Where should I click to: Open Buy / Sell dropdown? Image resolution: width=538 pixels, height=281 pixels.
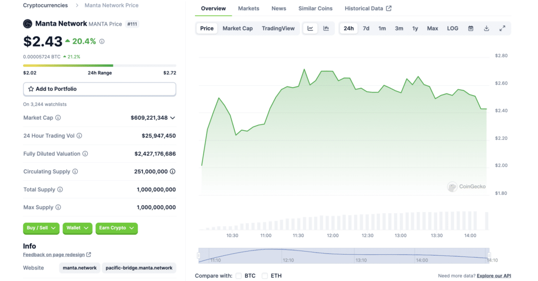(x=41, y=228)
